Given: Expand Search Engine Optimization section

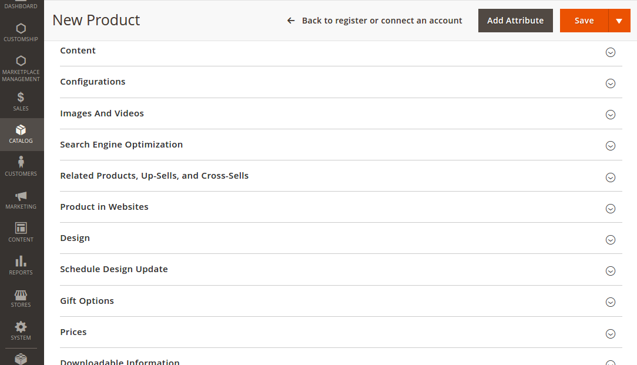Looking at the screenshot, I should (610, 146).
